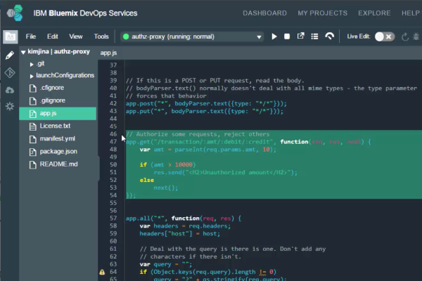Open the authz-proxy launch configuration dropdown
The height and width of the screenshot is (281, 422).
[191, 37]
